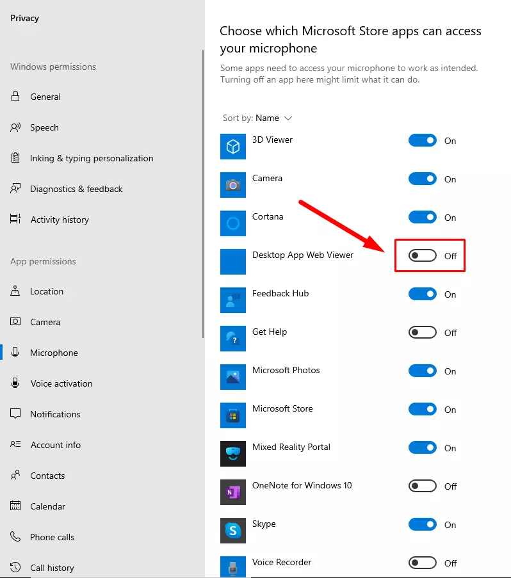Toggle Feedback Hub microphone access off
511x578 pixels.
pyautogui.click(x=423, y=294)
